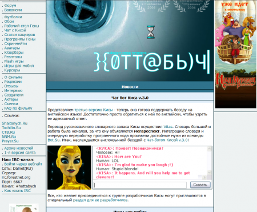Click the Наш IRC-канал heading

tap(18, 159)
